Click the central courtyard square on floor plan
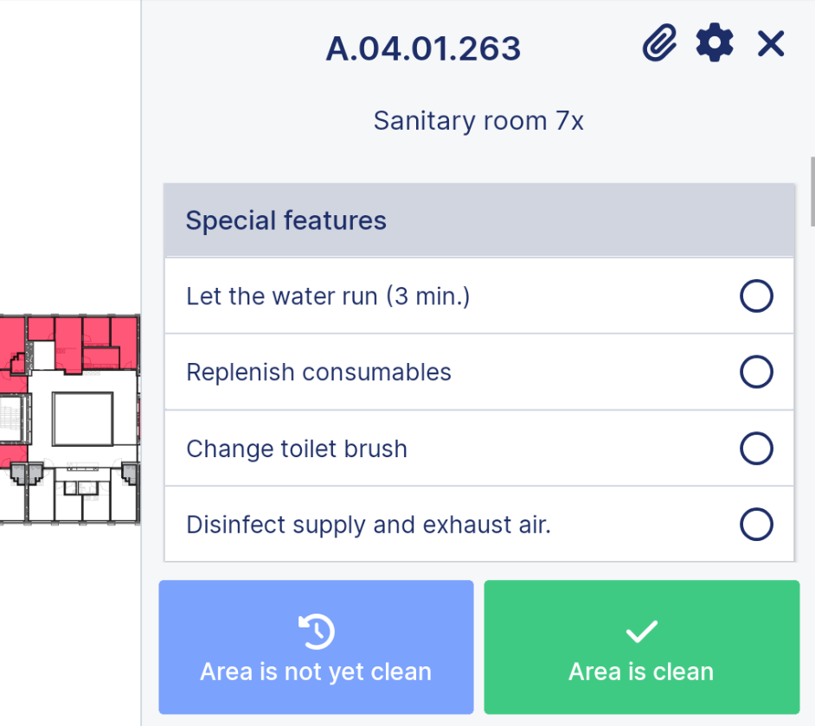The height and width of the screenshot is (726, 815). point(83,419)
